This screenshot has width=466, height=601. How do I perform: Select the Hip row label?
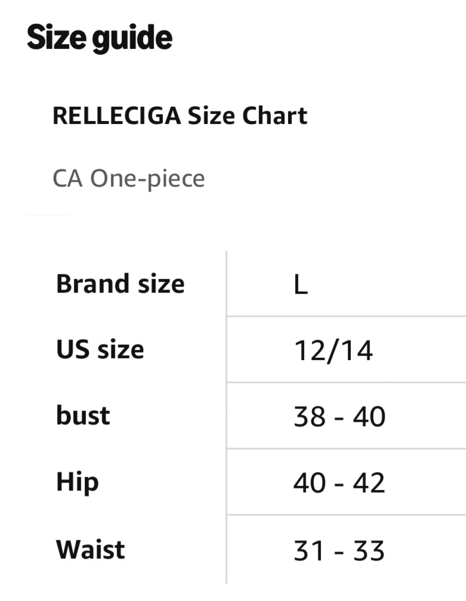point(78,482)
